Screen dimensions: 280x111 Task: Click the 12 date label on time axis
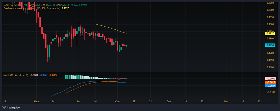[134, 101]
